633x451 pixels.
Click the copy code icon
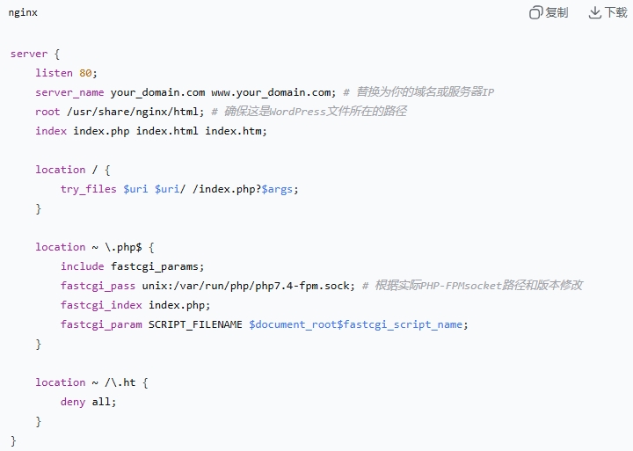535,12
